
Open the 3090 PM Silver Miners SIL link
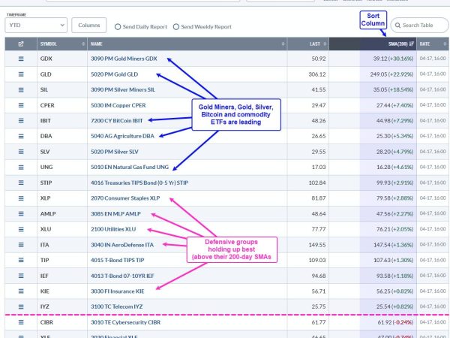(x=123, y=89)
